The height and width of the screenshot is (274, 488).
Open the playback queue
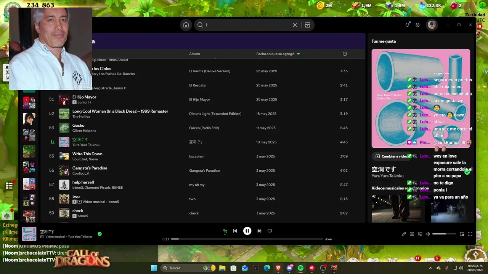[412, 234]
